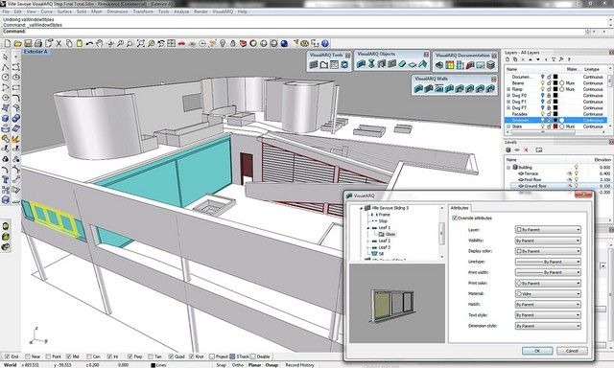614x368 pixels.
Task: Click the OK button in VisualARQ dialog
Action: 537,351
